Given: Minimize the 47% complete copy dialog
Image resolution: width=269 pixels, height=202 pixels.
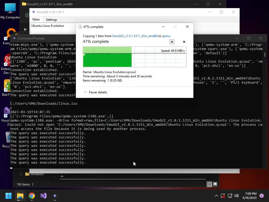Looking at the screenshot, I should click(163, 27).
